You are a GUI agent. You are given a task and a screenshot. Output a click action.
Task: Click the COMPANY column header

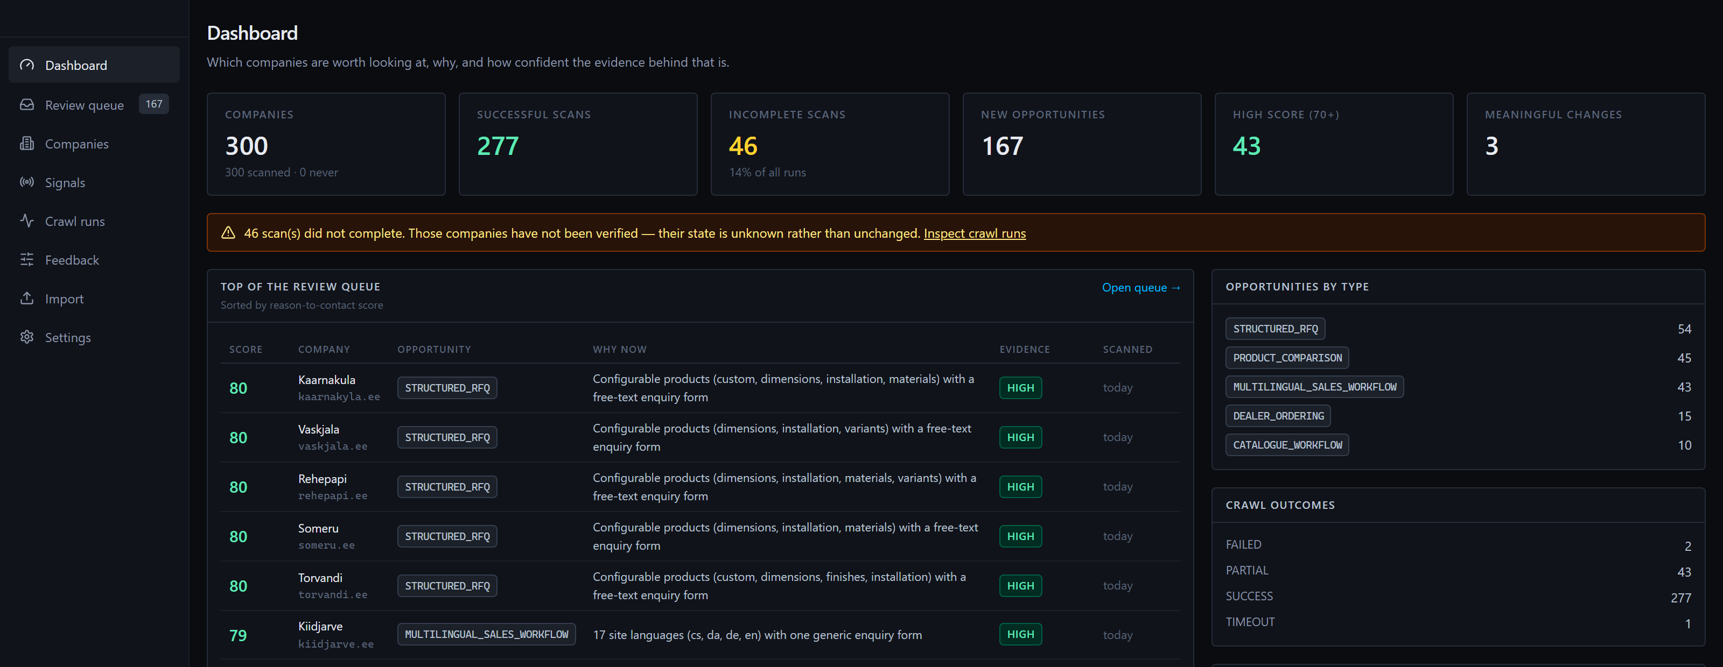pyautogui.click(x=324, y=349)
